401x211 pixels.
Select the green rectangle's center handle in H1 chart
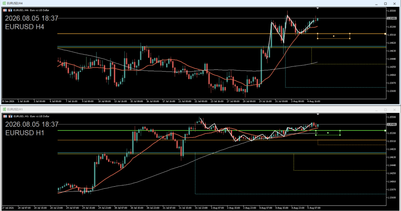tap(328, 133)
